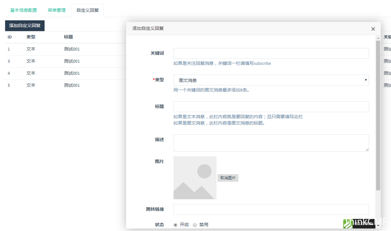The width and height of the screenshot is (391, 231).
Task: Click 文本 type cell in row 5
Action: [x=31, y=85]
